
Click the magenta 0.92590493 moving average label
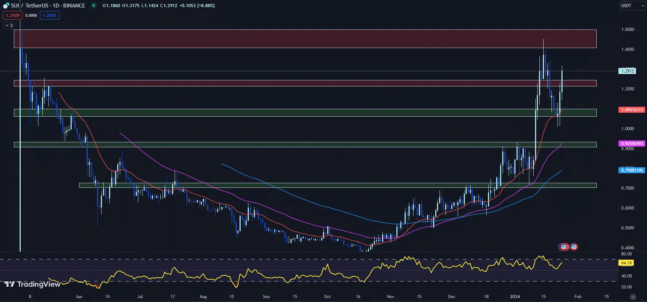point(632,144)
